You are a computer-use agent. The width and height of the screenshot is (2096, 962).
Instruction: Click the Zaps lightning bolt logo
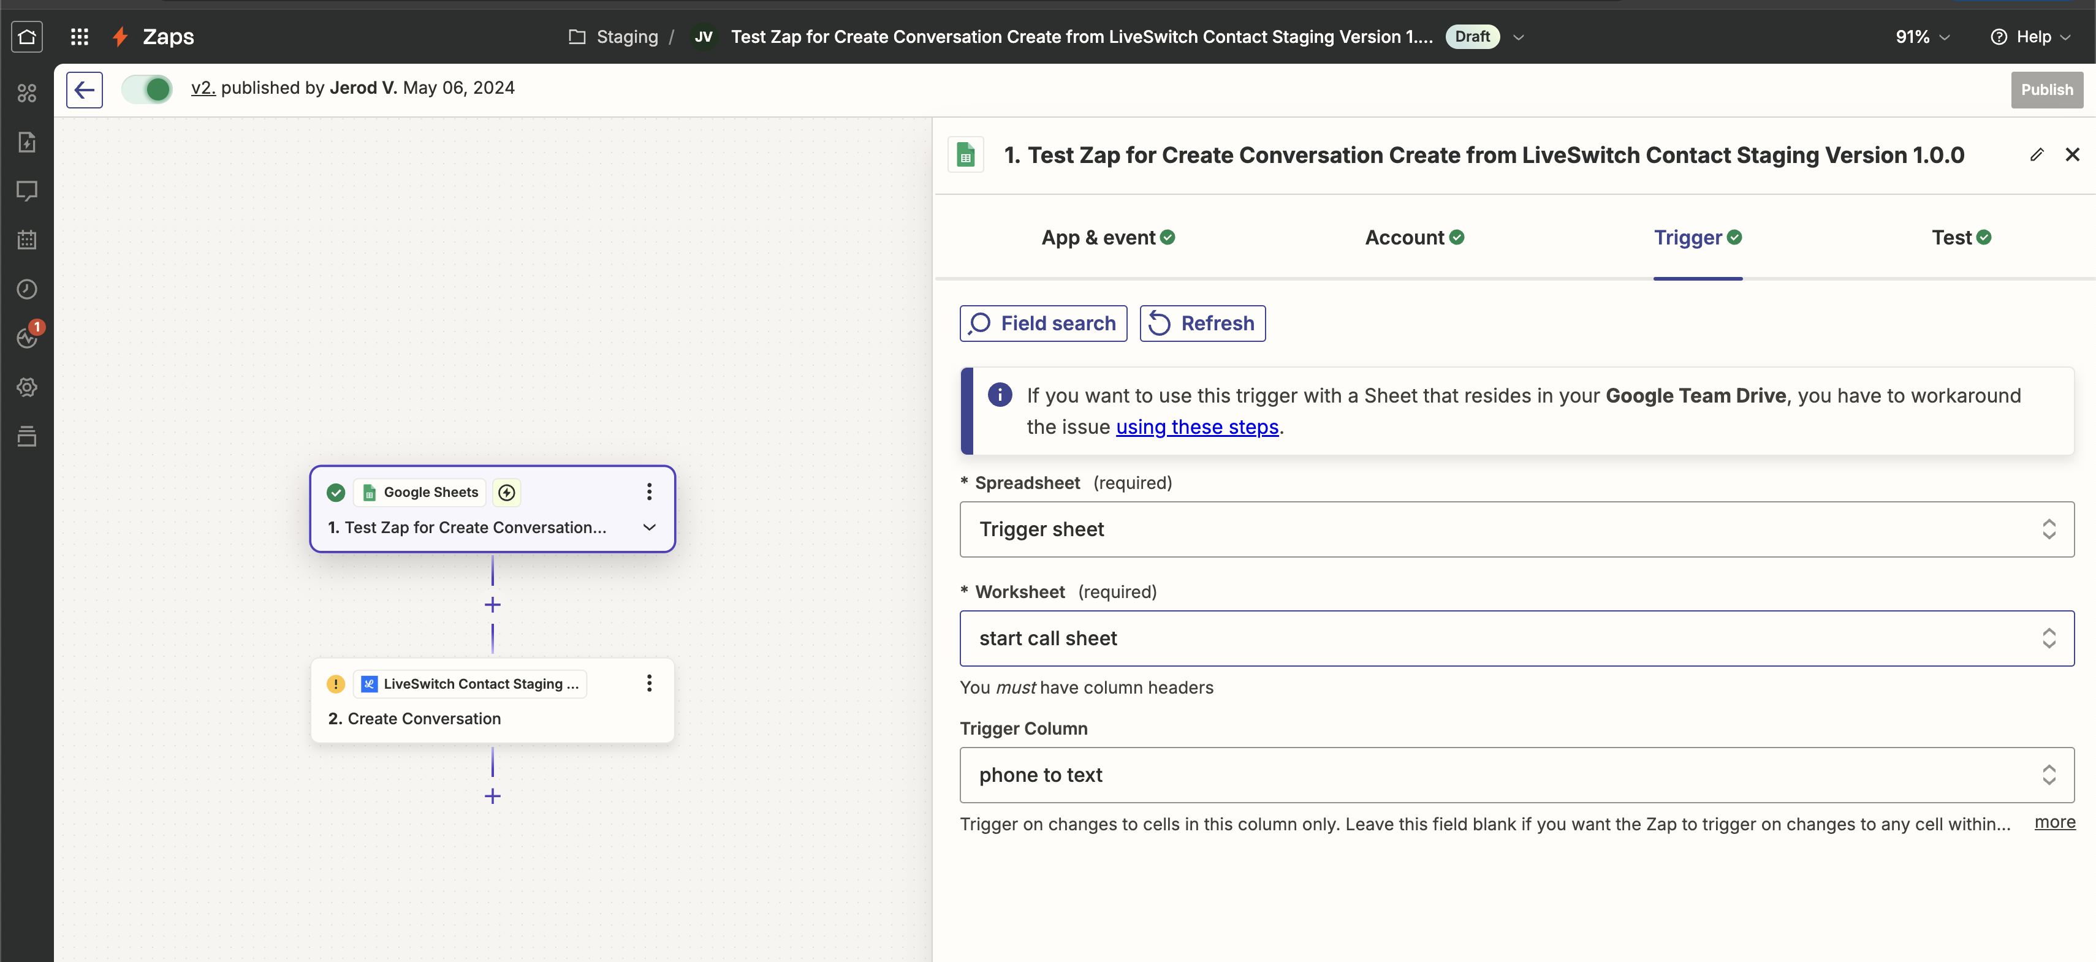pyautogui.click(x=120, y=37)
